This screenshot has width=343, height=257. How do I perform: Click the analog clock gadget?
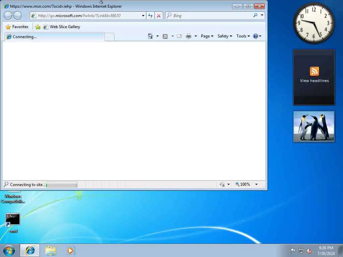[314, 23]
